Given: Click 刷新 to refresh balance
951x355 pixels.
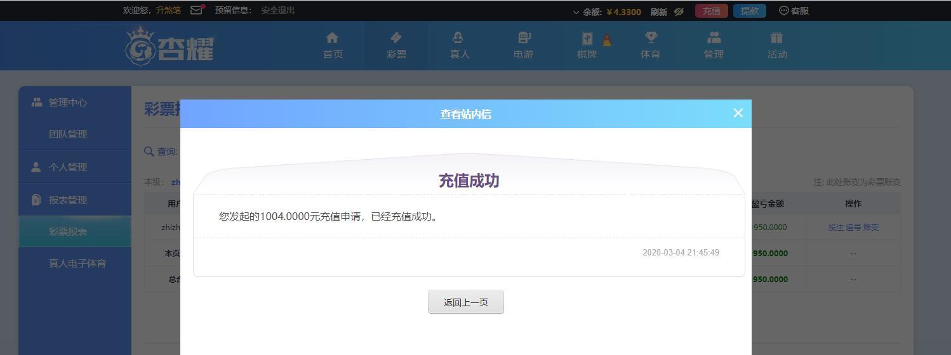Looking at the screenshot, I should (658, 11).
